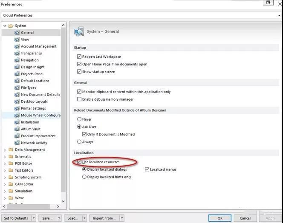Click the PCB Editor folder icon
This screenshot has height=223, width=283.
(11, 164)
